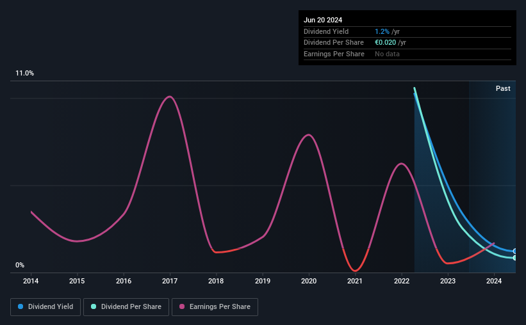Toggle the Dividend Yield legend button
This screenshot has width=526, height=325.
(45, 307)
